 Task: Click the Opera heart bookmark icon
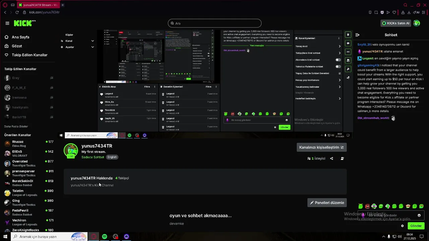(x=394, y=12)
